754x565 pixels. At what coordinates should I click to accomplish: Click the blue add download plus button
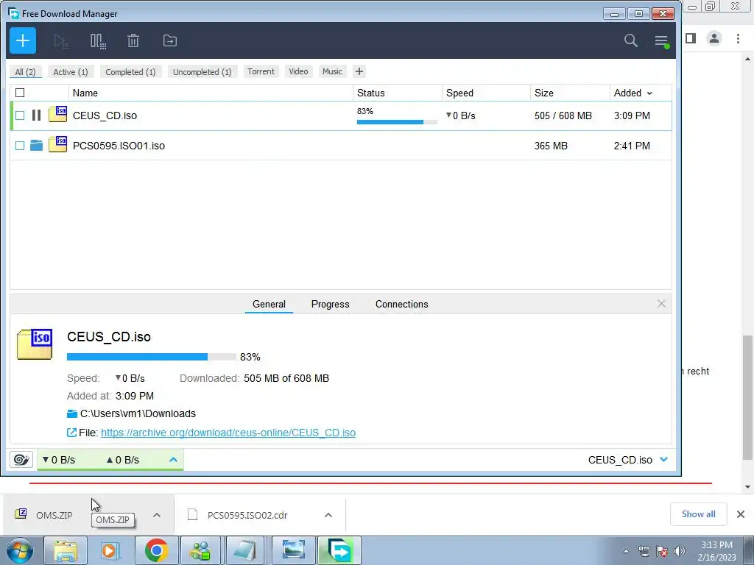point(23,40)
